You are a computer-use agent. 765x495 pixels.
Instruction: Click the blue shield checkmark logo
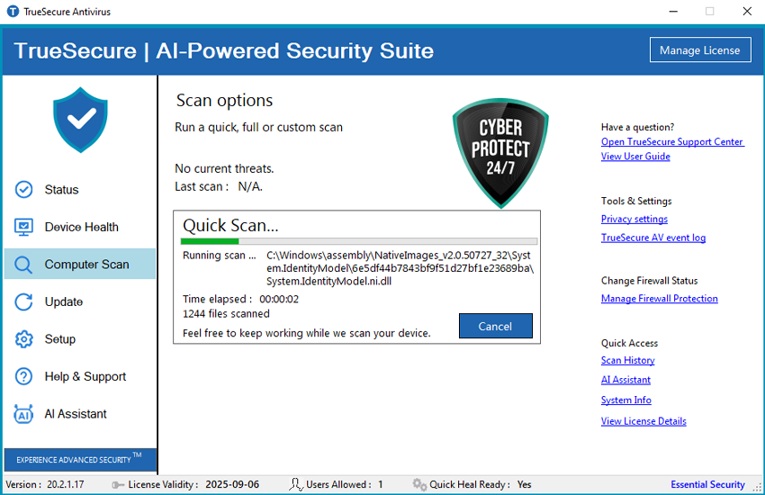tap(80, 120)
